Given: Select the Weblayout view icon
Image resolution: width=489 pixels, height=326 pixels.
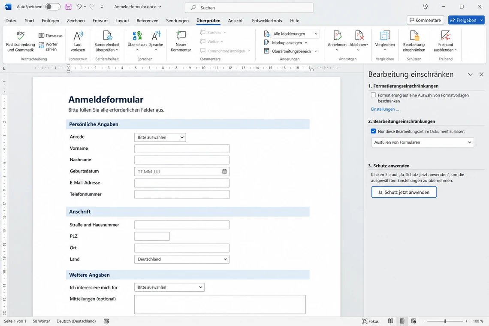Looking at the screenshot, I should 414,321.
